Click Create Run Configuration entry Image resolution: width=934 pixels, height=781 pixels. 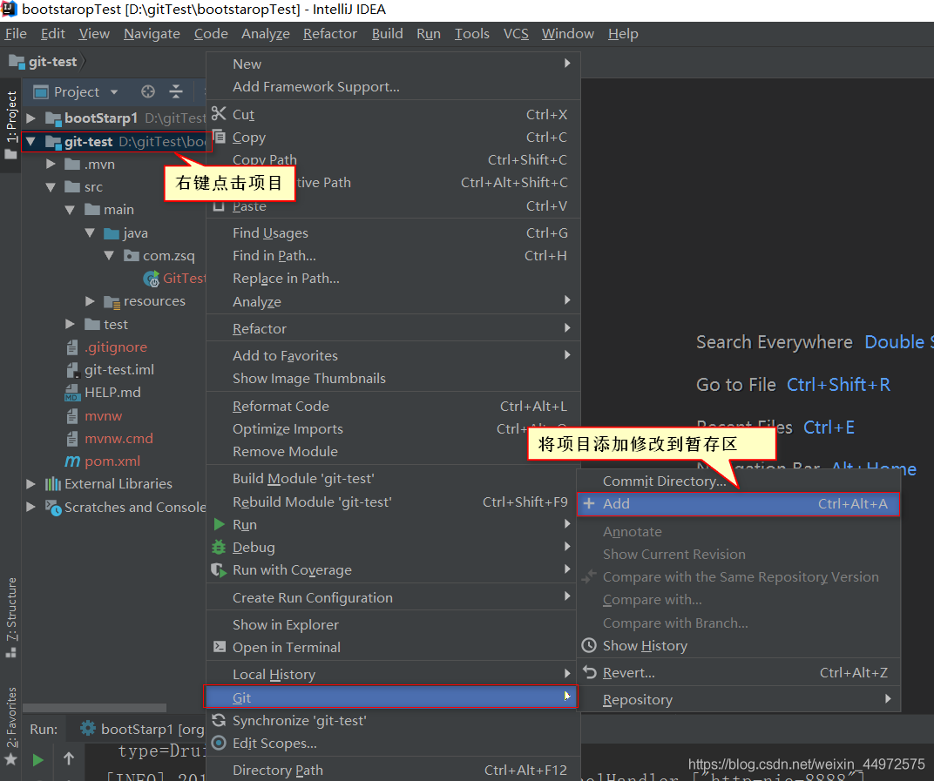(390, 597)
